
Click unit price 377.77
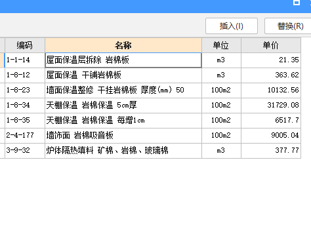point(271,151)
